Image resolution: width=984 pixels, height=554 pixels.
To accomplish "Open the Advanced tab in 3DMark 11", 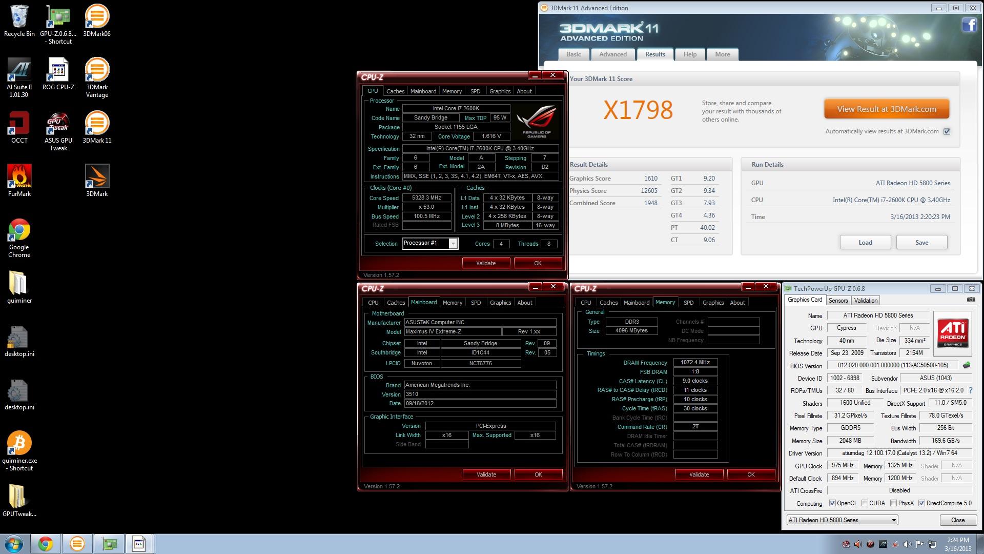I will pyautogui.click(x=613, y=54).
